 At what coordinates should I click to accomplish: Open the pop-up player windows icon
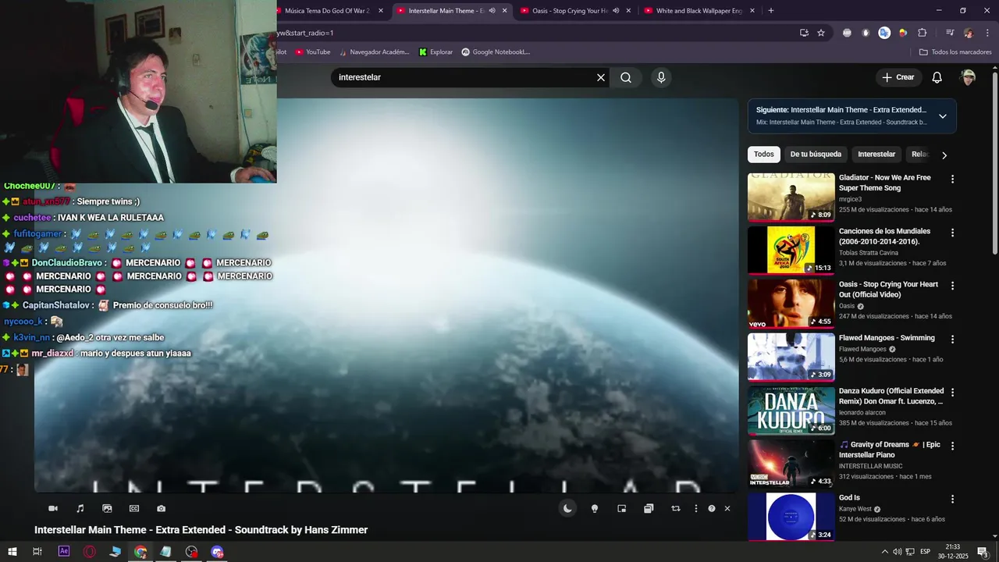coord(649,508)
